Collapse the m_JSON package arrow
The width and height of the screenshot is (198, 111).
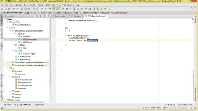pyautogui.click(x=13, y=34)
